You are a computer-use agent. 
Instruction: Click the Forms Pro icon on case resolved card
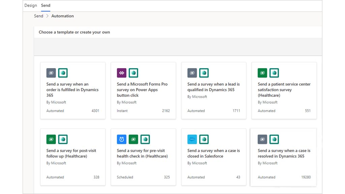[x=274, y=139]
